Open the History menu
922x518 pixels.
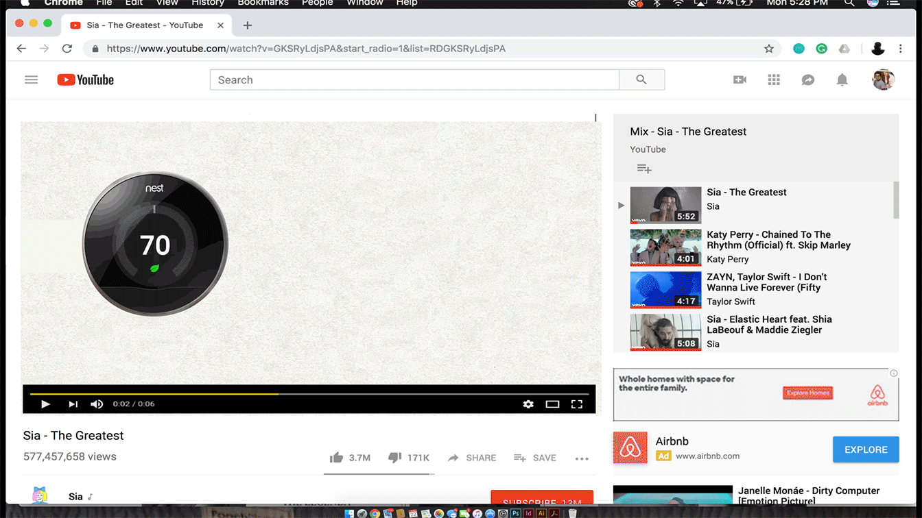[x=207, y=3]
